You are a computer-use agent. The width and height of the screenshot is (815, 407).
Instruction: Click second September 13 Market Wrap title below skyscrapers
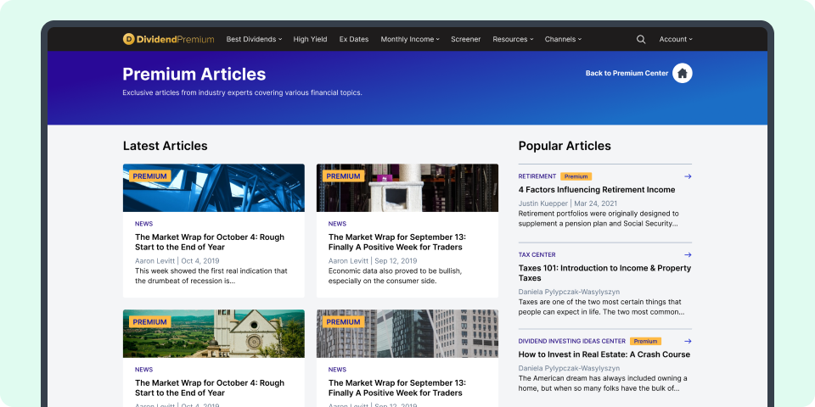click(x=397, y=387)
